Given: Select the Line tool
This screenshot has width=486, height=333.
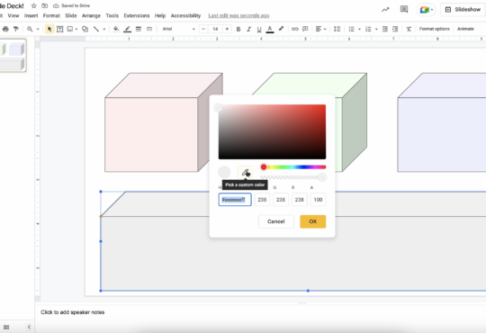Looking at the screenshot, I should coord(96,29).
